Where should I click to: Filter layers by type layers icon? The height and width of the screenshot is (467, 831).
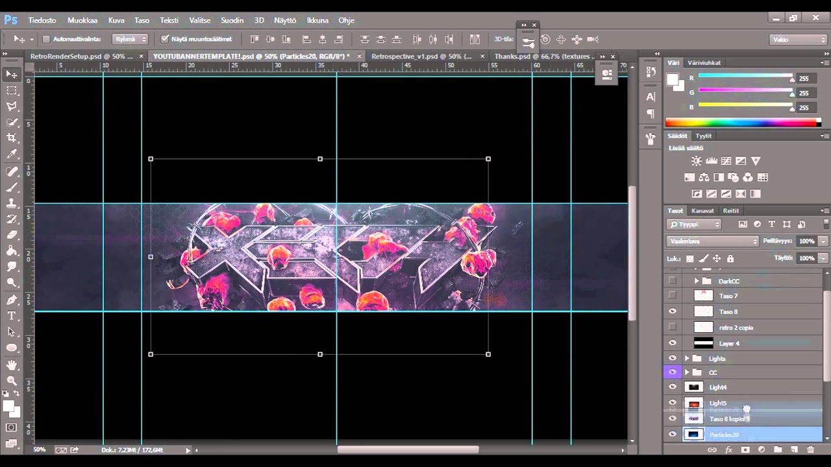(772, 224)
